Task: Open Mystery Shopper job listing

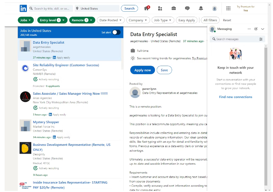Action: pos(46,122)
